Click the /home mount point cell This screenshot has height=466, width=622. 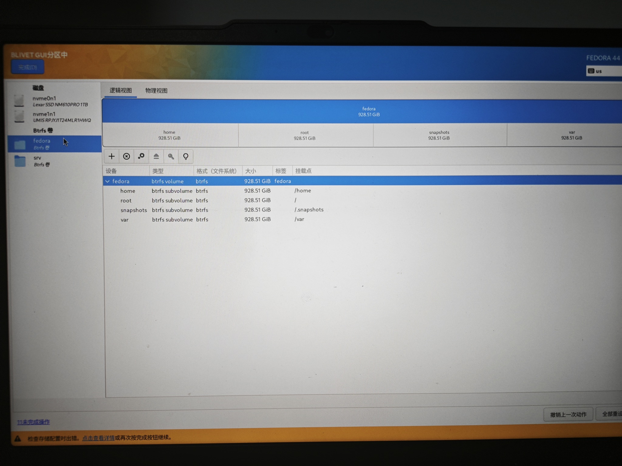point(303,191)
